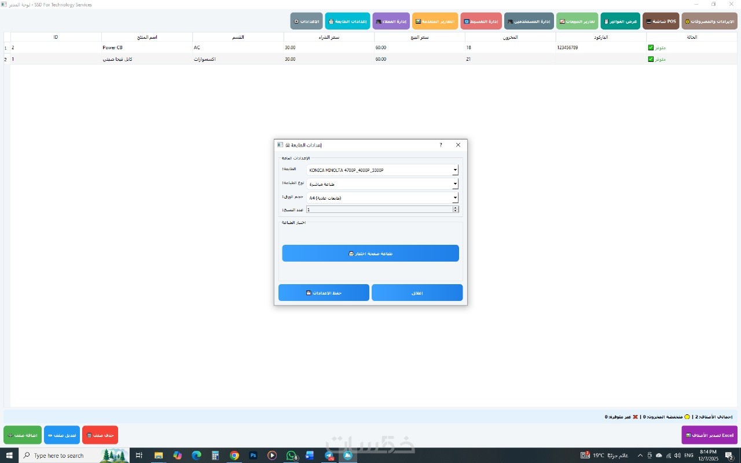Screen dimensions: 741x463
Task: Click the المخزون column header
Action: point(511,37)
